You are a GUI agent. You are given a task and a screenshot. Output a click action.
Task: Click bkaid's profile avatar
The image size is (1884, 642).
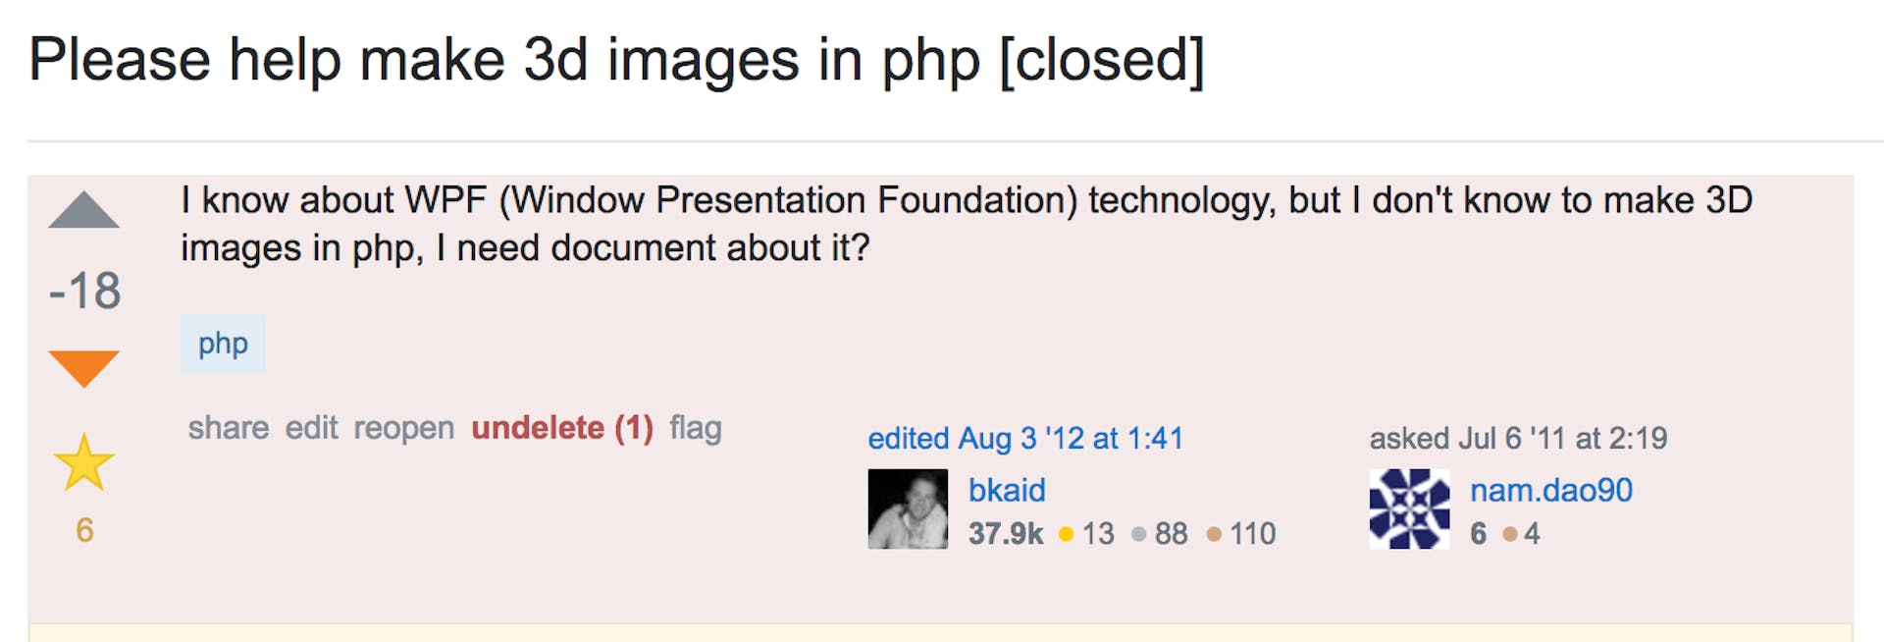click(908, 508)
